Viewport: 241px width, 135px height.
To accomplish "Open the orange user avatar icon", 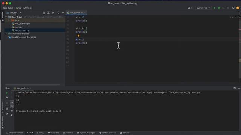I will (238, 8).
